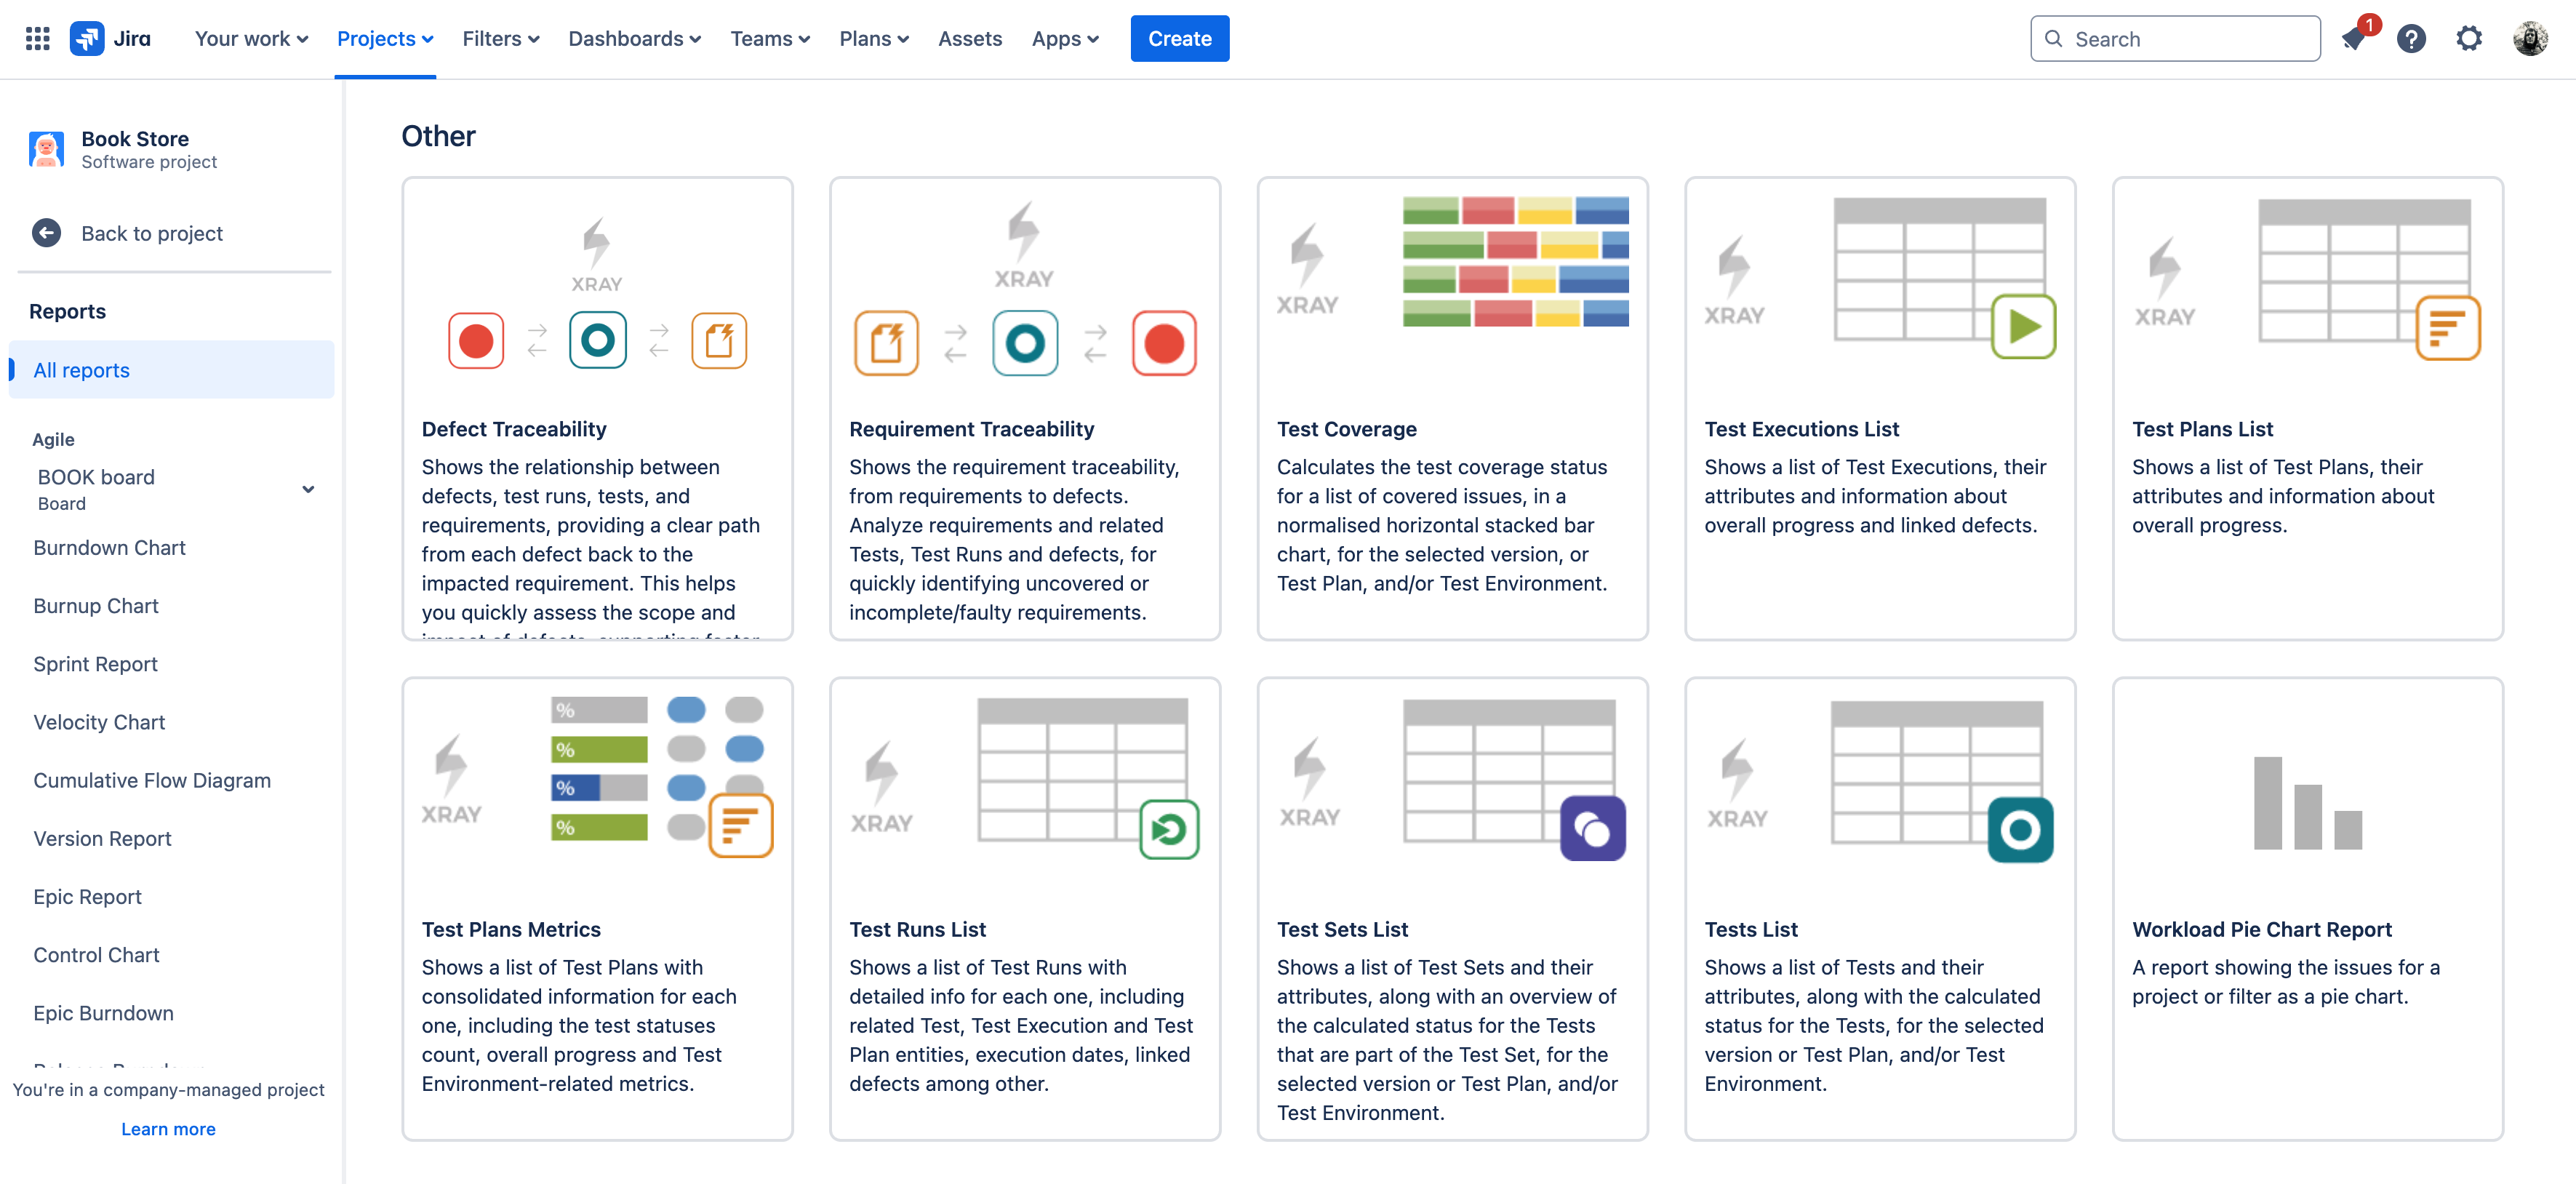
Task: Click the Test Coverage stacked bar graphic
Action: tap(1515, 261)
